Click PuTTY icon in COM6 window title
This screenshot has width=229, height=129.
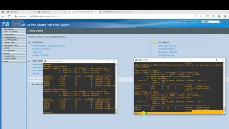click(136, 60)
